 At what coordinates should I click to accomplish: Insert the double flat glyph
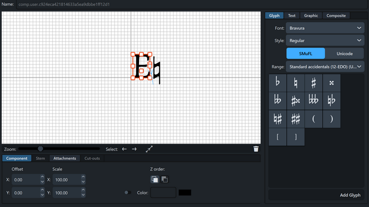pyautogui.click(x=277, y=101)
